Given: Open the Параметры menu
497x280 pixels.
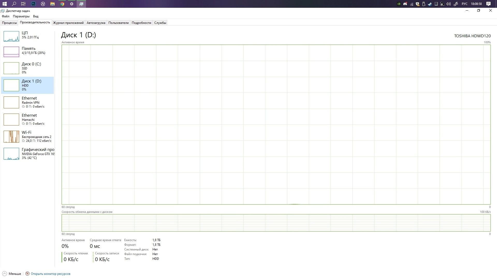Looking at the screenshot, I should point(21,16).
